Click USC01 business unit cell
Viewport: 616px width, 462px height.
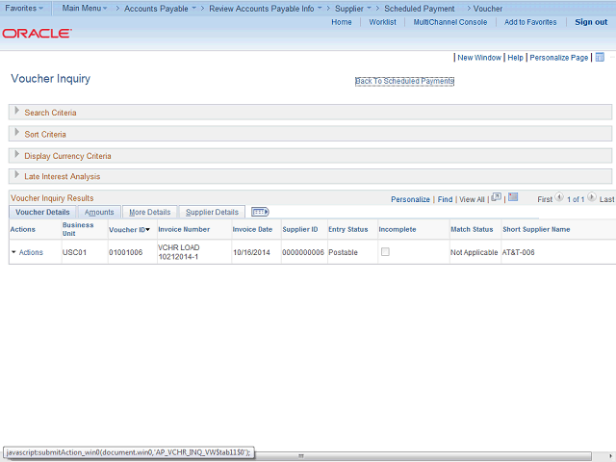74,252
